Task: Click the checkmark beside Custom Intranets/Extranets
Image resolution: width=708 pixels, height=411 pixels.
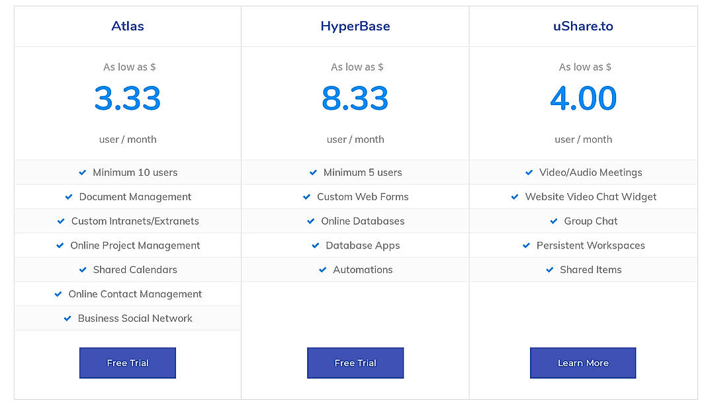Action: tap(61, 221)
